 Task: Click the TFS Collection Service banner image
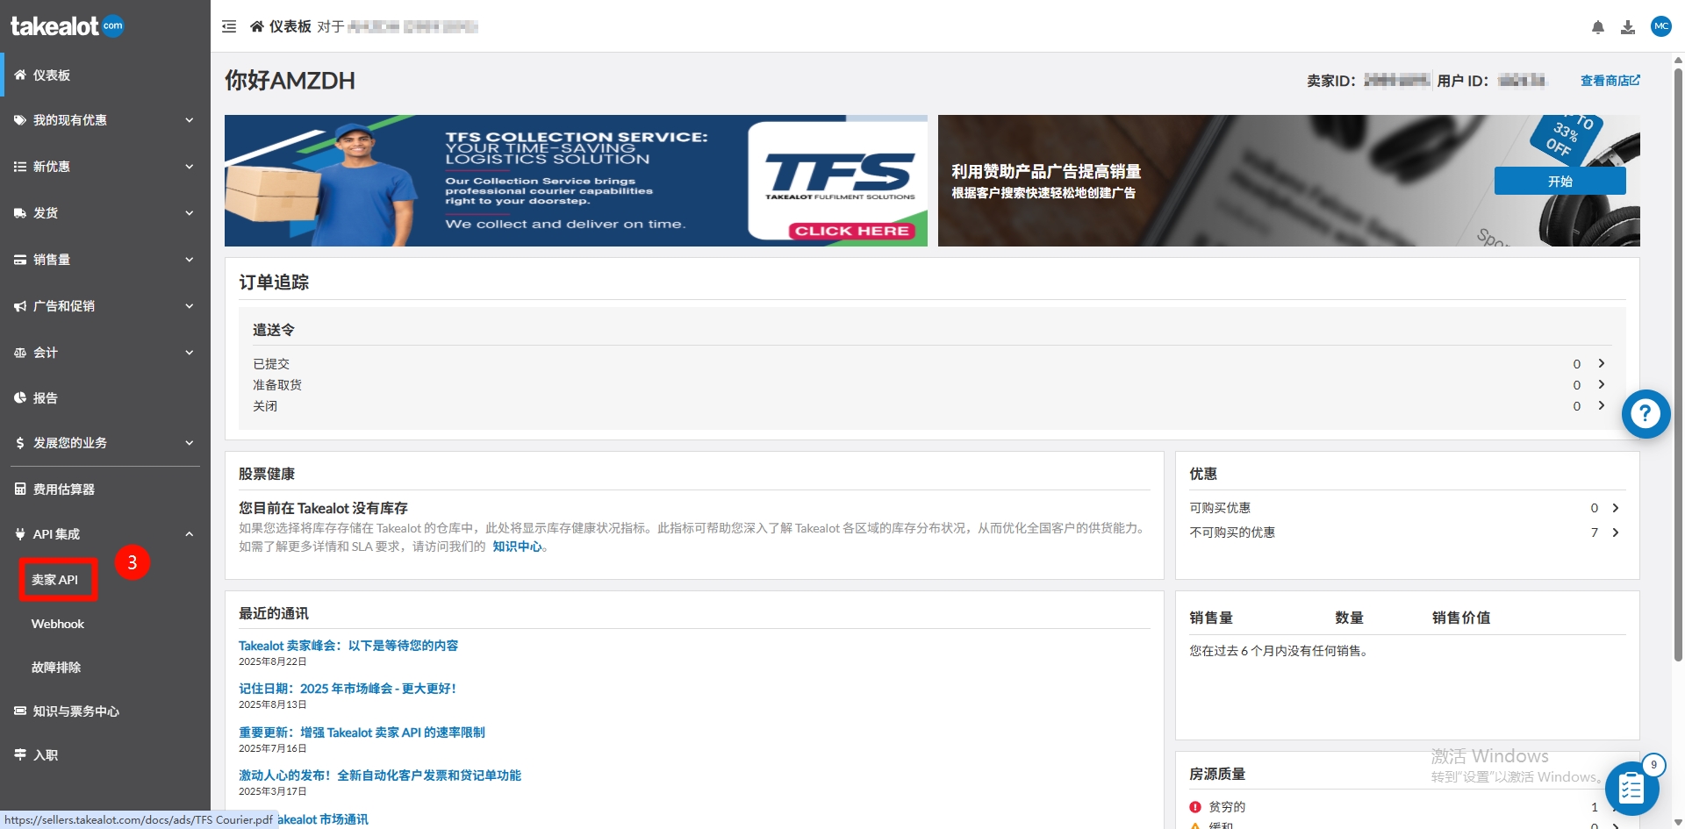tap(576, 181)
